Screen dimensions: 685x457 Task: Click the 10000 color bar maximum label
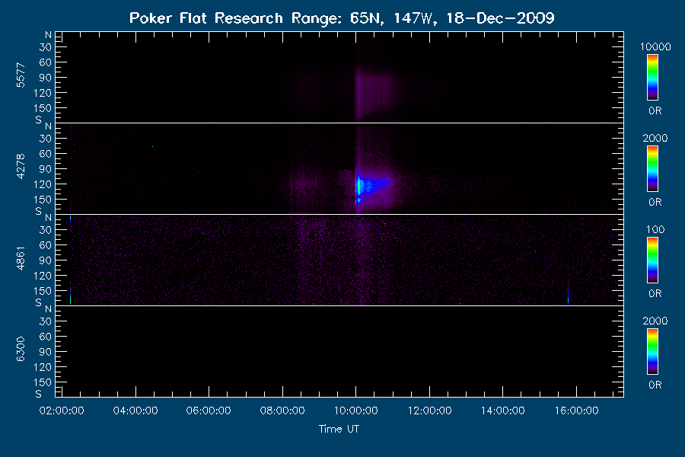[x=655, y=46]
